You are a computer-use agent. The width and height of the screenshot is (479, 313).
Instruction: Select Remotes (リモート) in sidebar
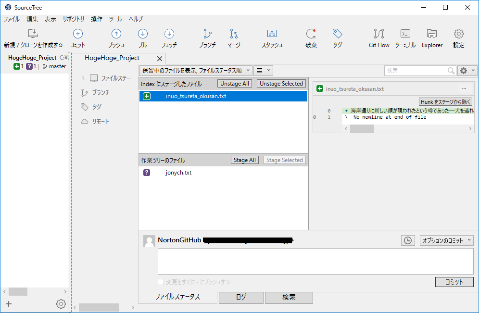point(95,121)
